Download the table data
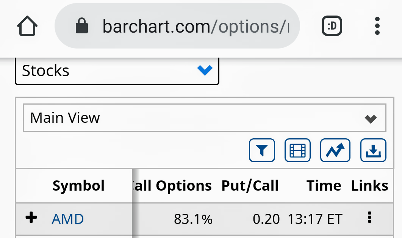This screenshot has width=402, height=238. tap(373, 150)
